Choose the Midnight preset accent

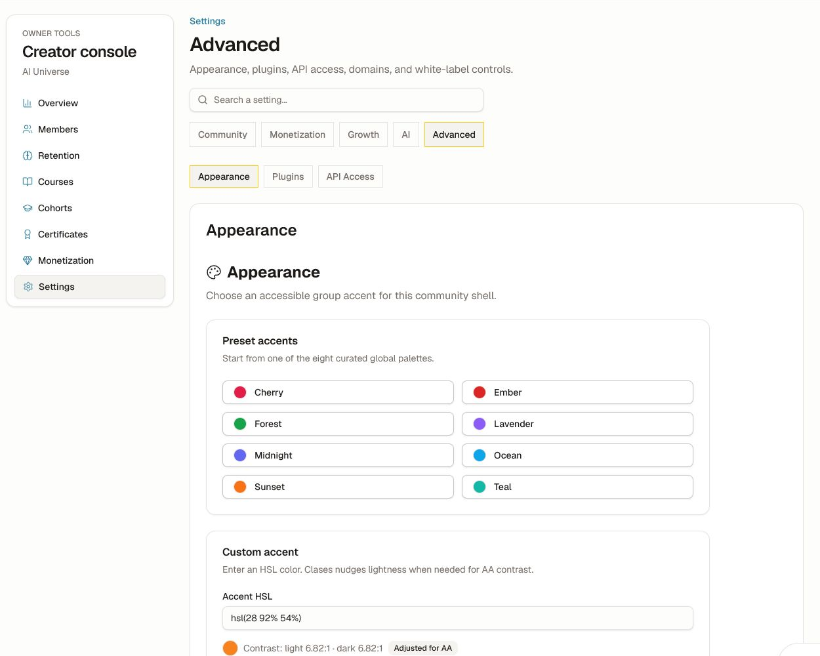pos(338,455)
